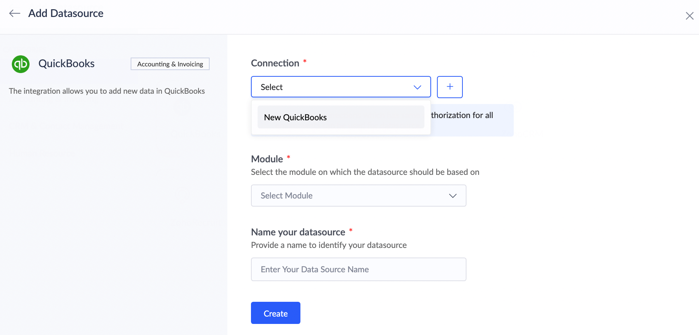Close the Add Datasource panel
The height and width of the screenshot is (335, 699).
pos(689,16)
